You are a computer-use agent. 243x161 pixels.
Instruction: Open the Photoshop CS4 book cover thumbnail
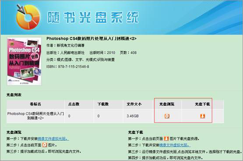25,61
